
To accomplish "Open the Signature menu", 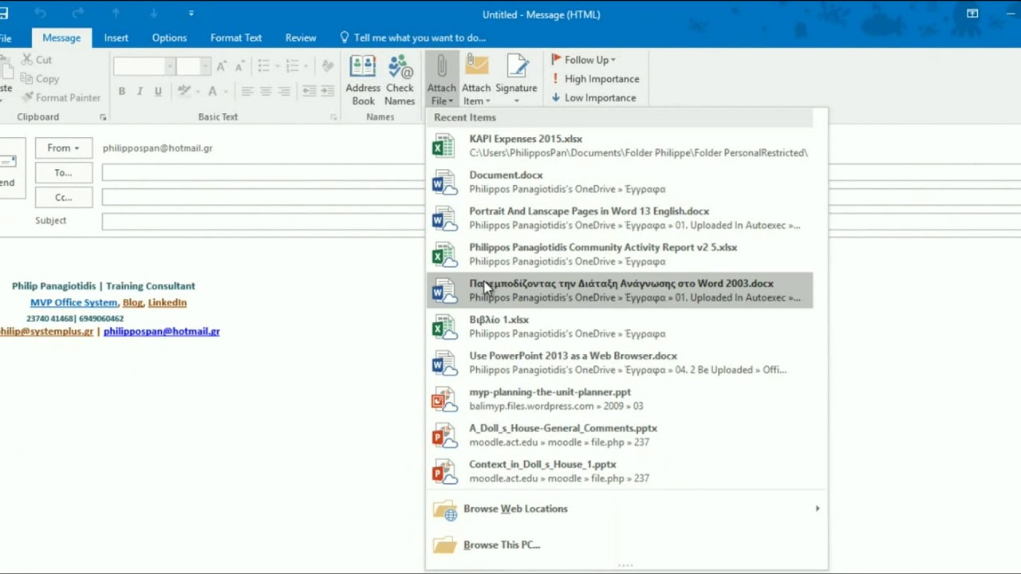I will coord(516,80).
